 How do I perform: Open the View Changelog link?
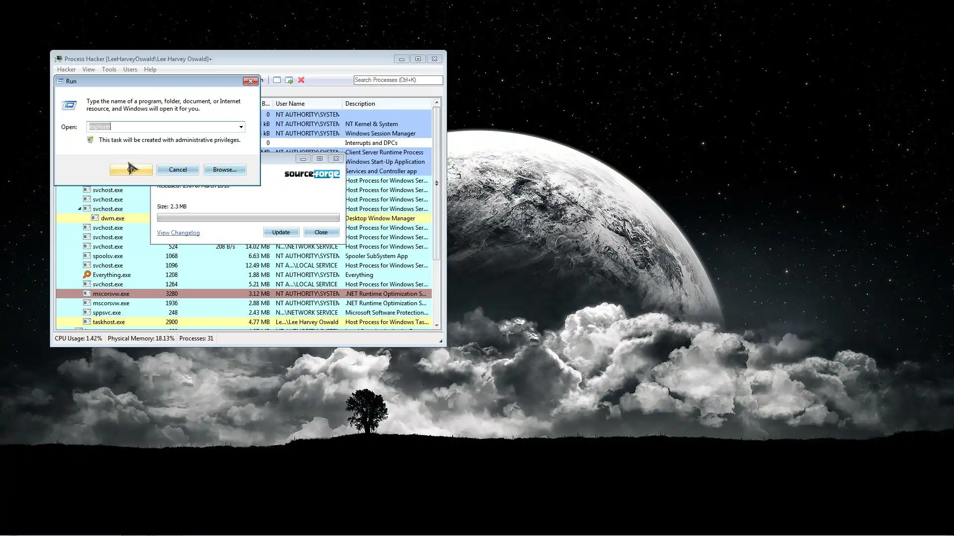click(x=178, y=233)
